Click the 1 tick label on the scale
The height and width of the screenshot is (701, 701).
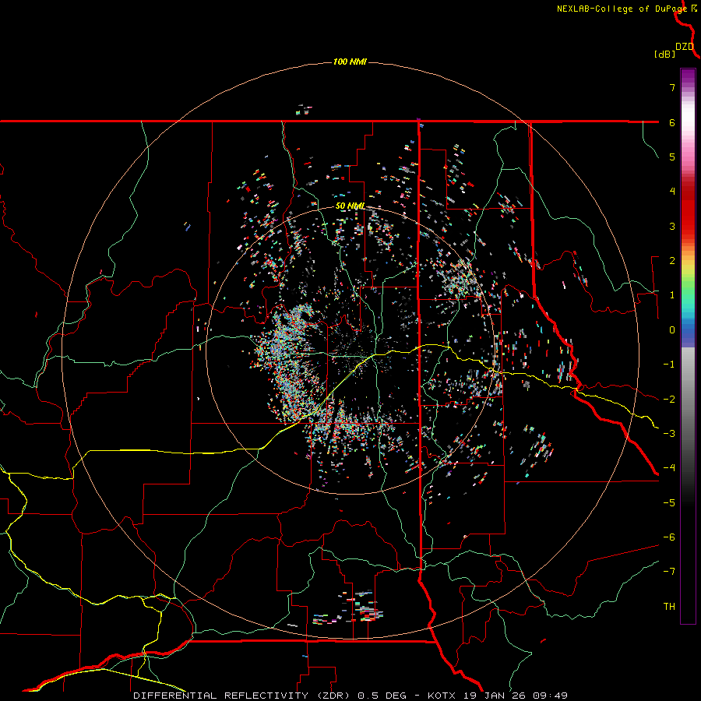(672, 295)
